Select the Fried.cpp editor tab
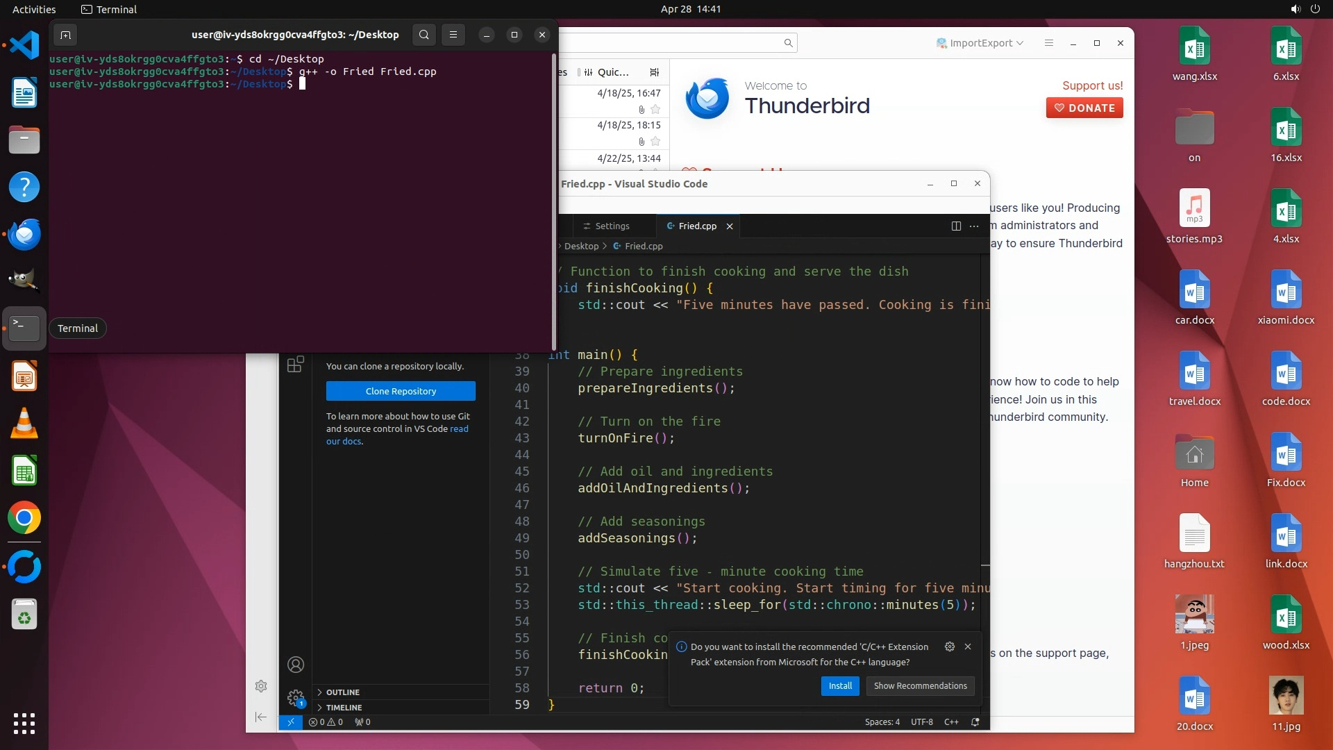This screenshot has height=750, width=1333. coord(696,226)
